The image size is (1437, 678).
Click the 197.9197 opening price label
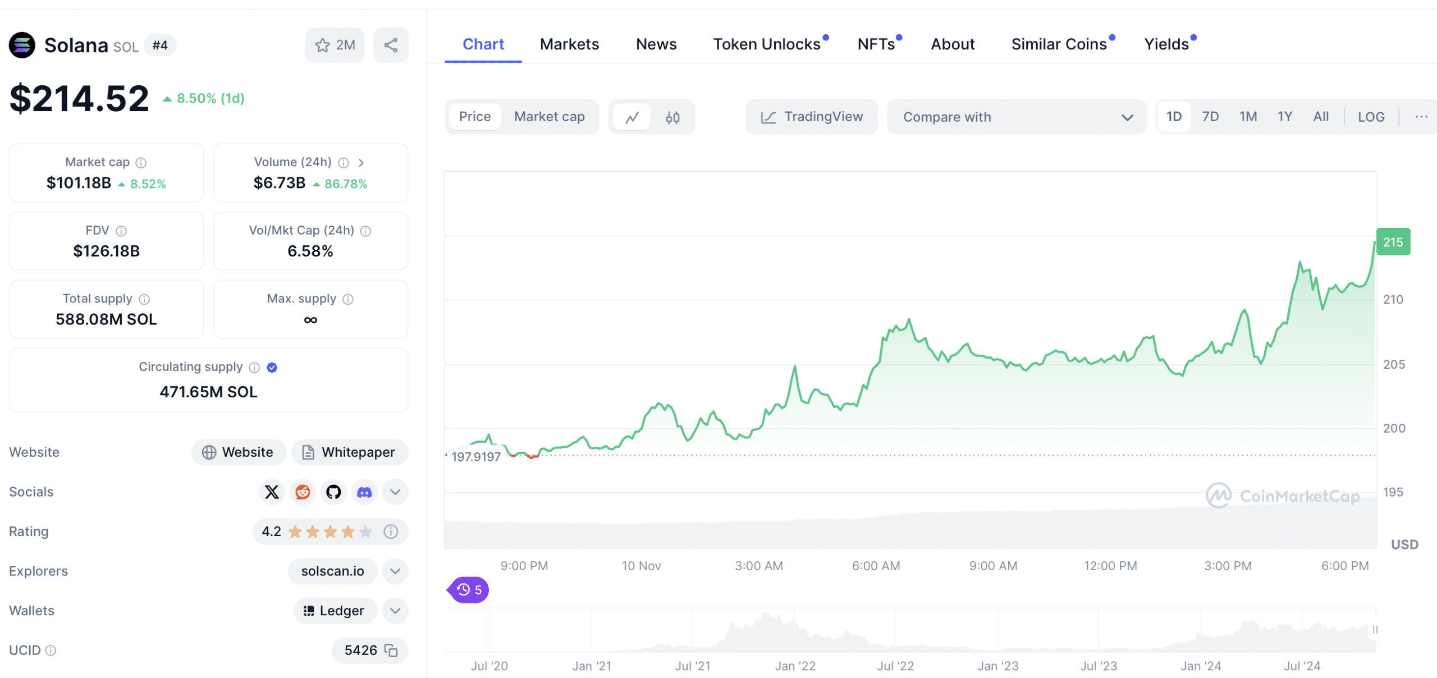[x=476, y=457]
